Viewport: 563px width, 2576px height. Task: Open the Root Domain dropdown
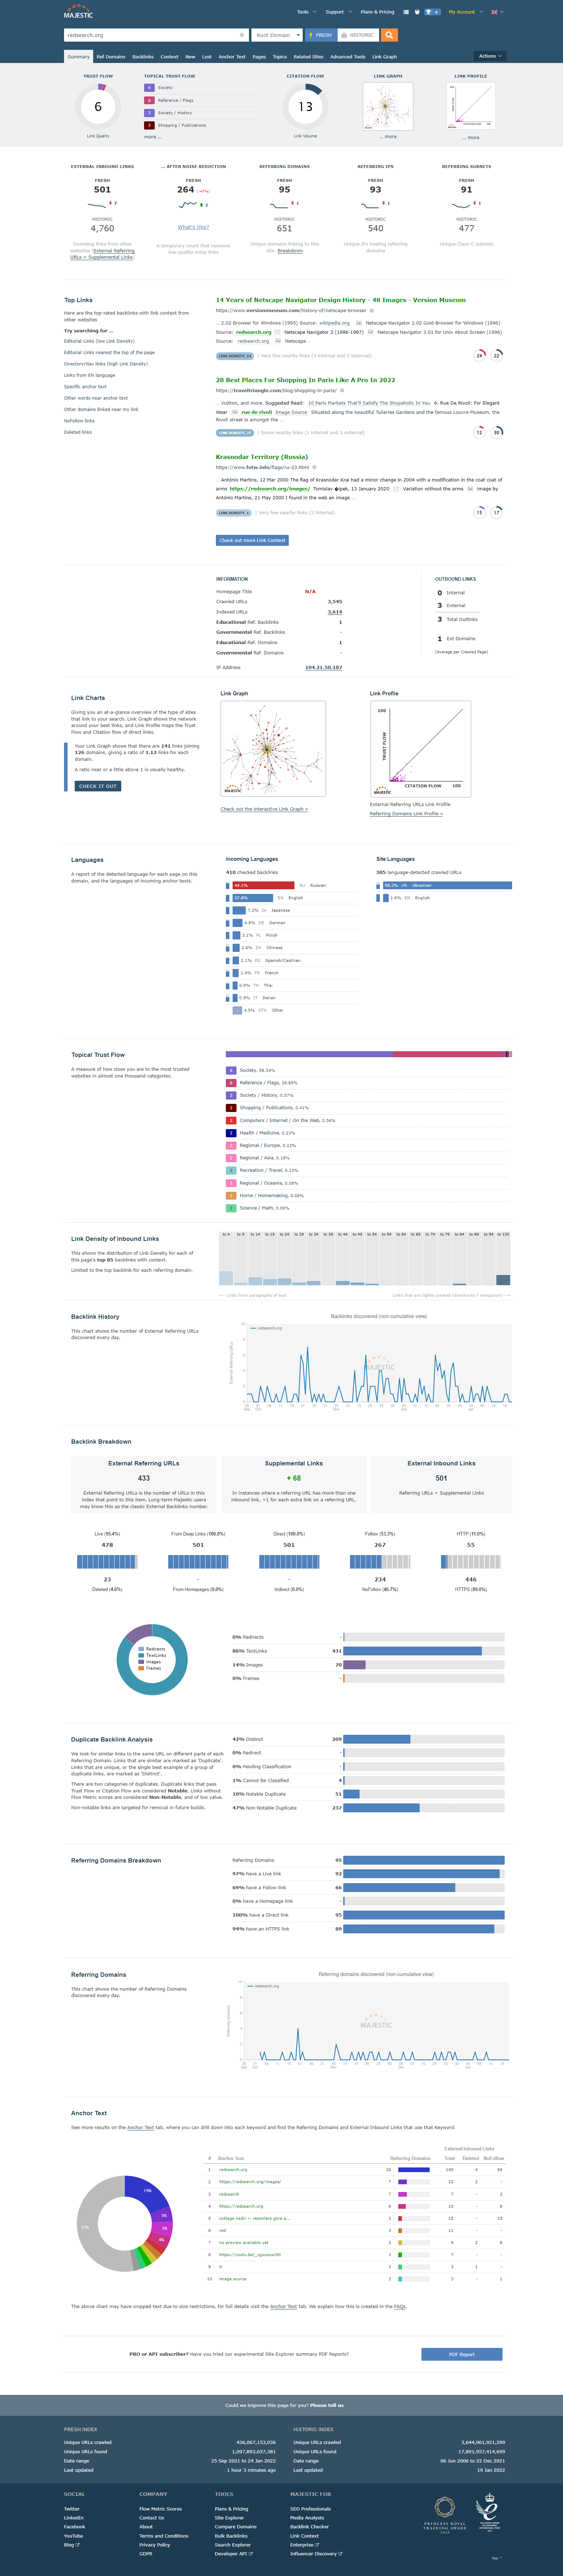[276, 35]
